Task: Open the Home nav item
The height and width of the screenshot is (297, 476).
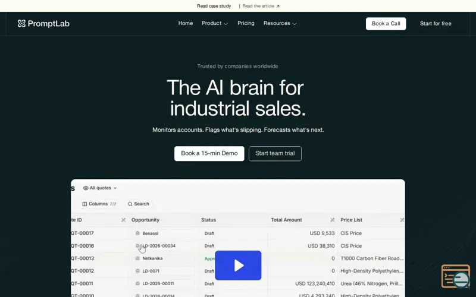Action: click(186, 23)
